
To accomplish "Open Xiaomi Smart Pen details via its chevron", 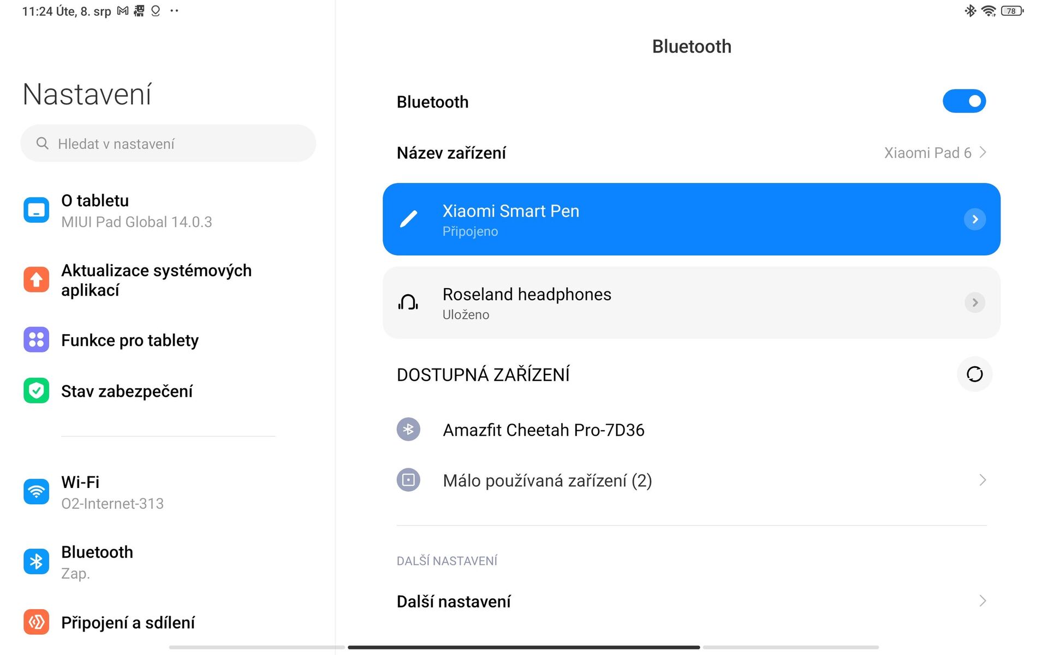I will click(x=975, y=219).
